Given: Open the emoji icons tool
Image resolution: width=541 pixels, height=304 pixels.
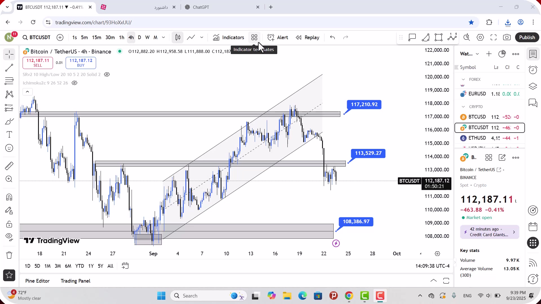Looking at the screenshot, I should pyautogui.click(x=9, y=148).
